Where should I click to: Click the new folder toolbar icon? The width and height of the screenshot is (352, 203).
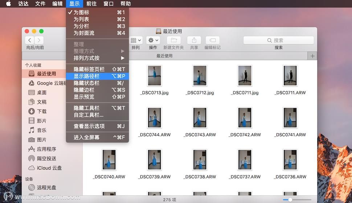(x=174, y=40)
